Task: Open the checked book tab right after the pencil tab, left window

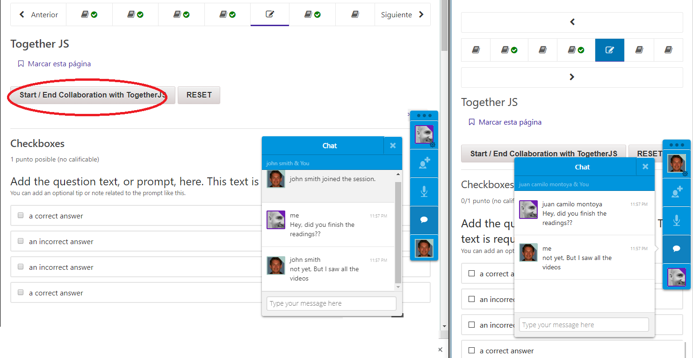Action: click(x=312, y=14)
